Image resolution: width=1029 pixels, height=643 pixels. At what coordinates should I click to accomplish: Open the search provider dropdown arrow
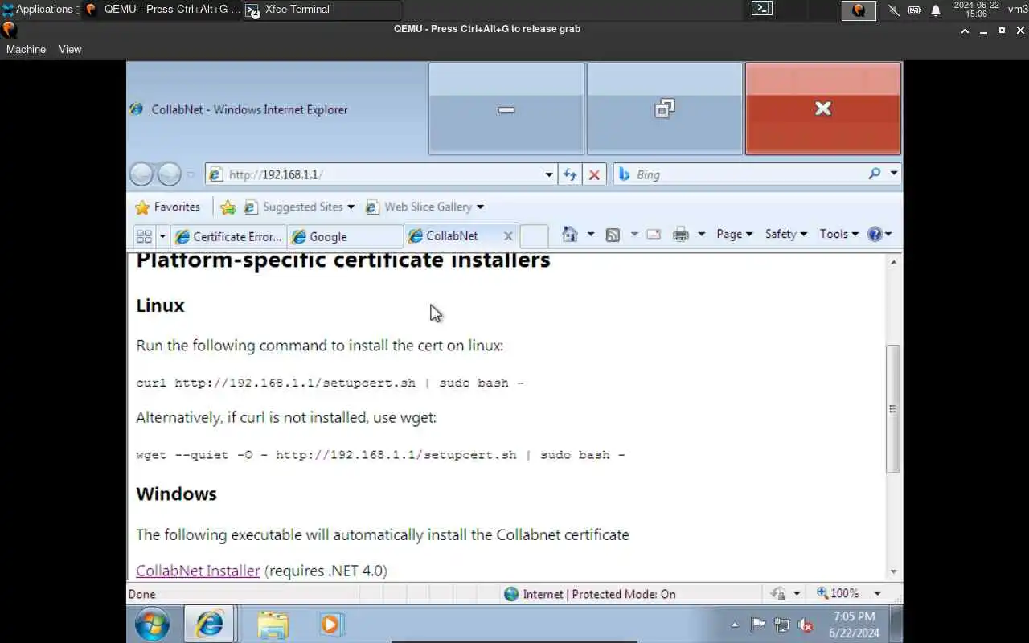(893, 174)
